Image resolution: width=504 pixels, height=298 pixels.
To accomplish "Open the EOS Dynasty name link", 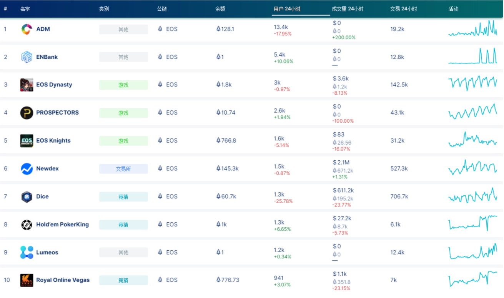I will pyautogui.click(x=54, y=85).
